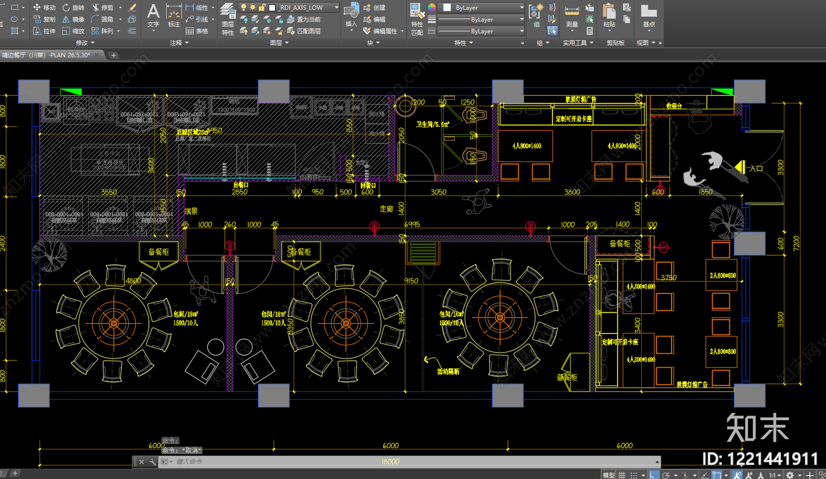Click the Match Properties (特性匹配) icon
This screenshot has height=479, width=826.
coord(417,19)
